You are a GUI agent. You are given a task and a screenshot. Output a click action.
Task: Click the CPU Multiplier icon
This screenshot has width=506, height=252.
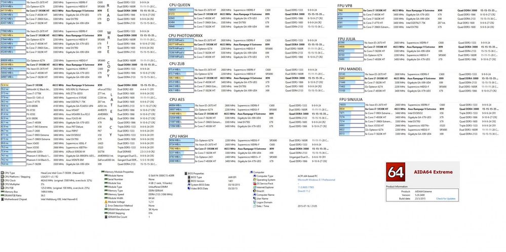pos(2,184)
